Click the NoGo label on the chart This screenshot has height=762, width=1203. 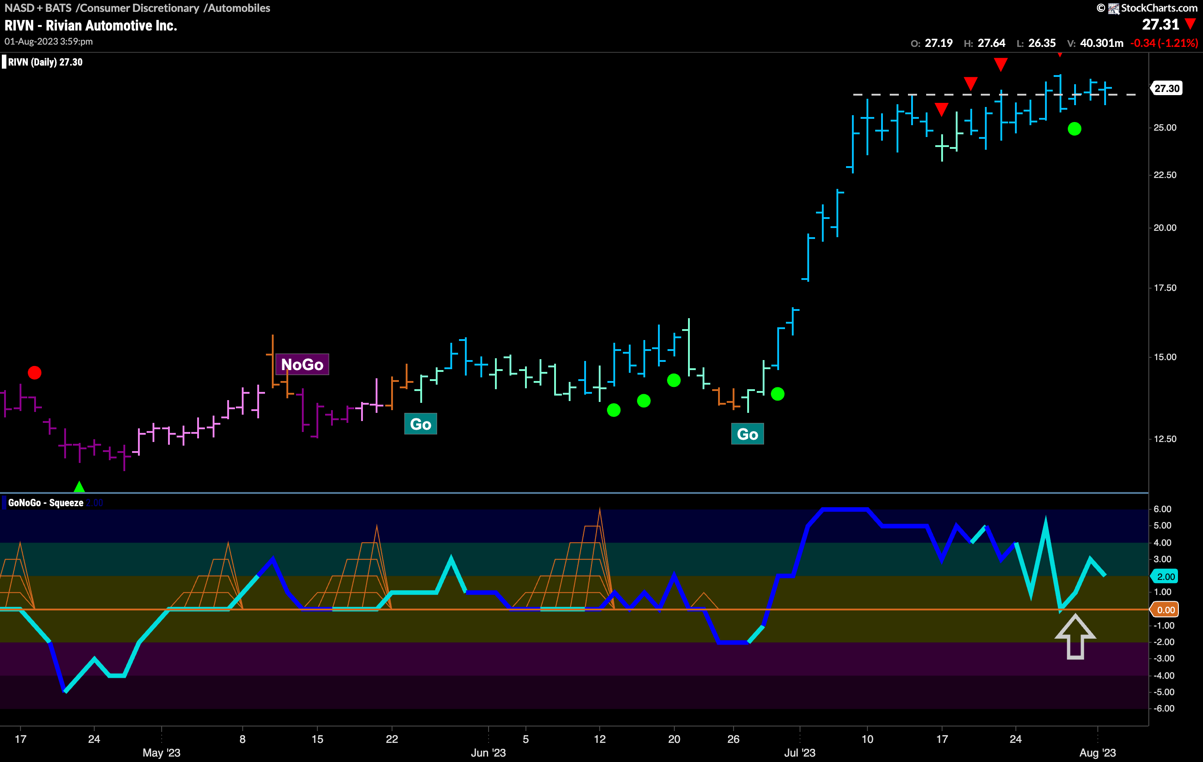point(302,364)
